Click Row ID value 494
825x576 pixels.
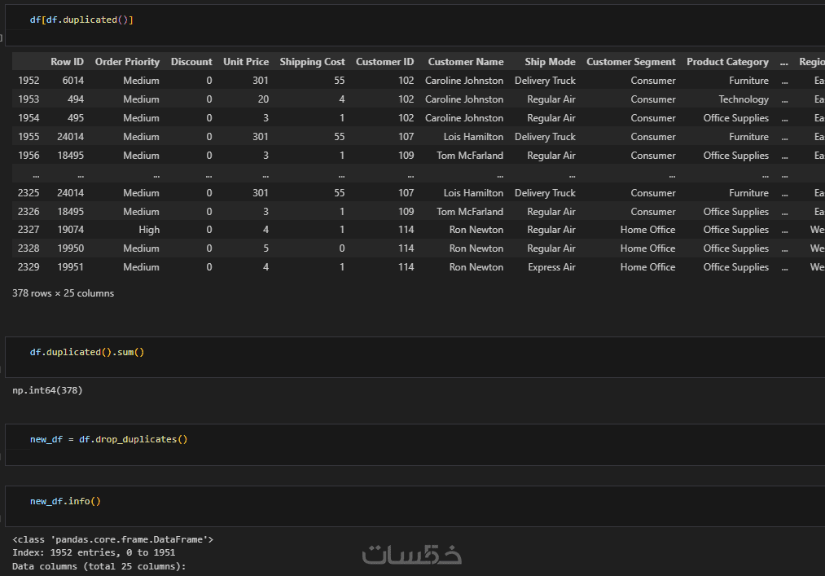click(x=76, y=99)
